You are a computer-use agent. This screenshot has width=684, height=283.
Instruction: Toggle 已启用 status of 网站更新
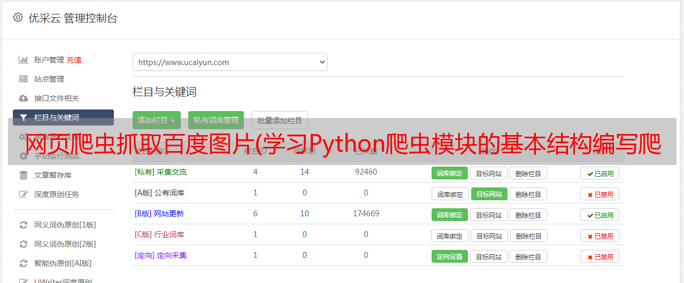pos(600,215)
